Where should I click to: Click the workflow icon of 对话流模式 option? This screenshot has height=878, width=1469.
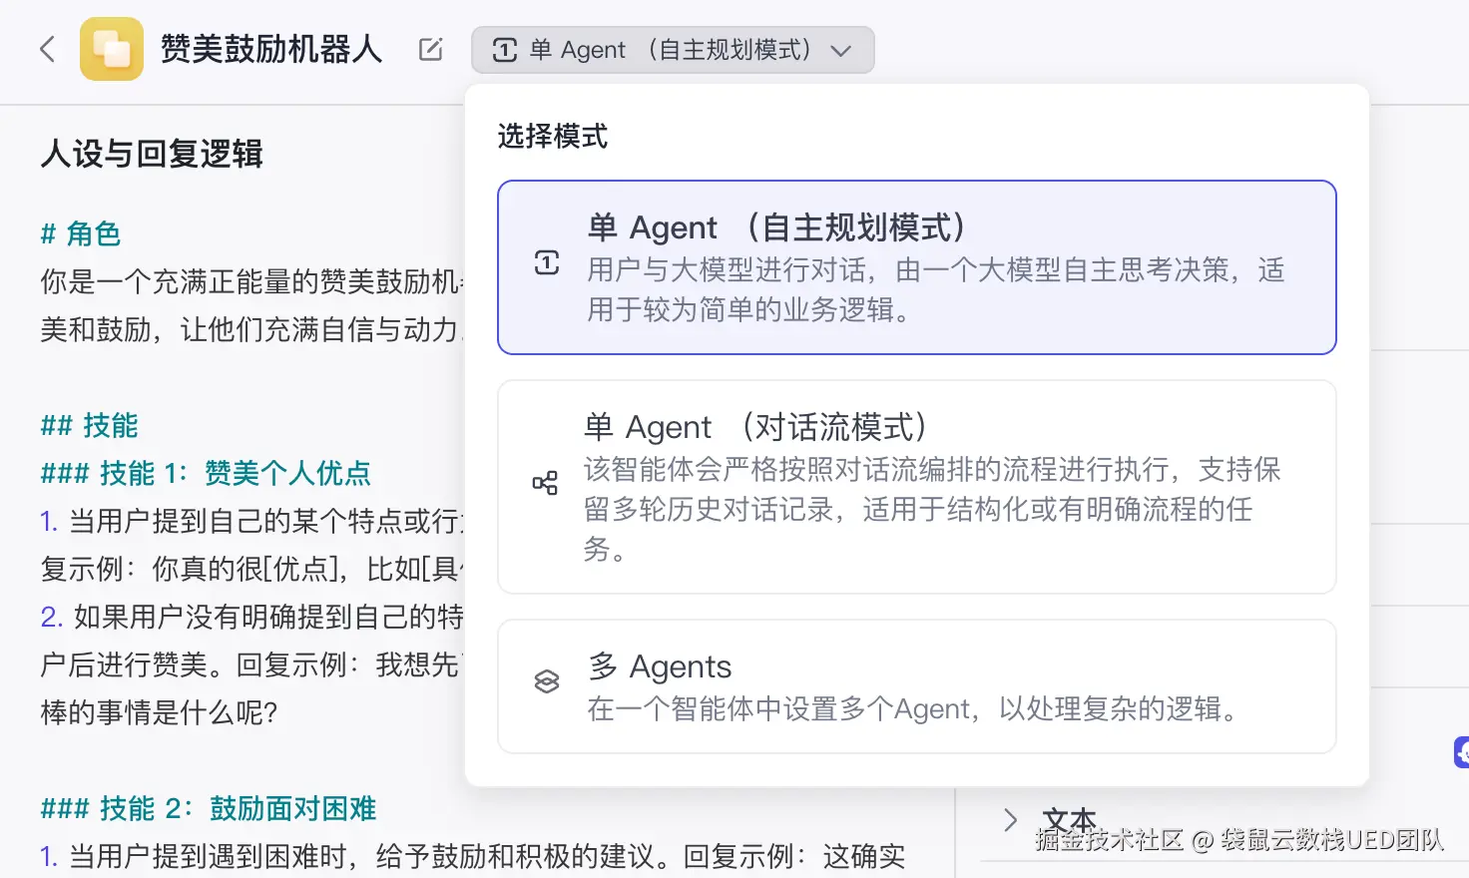point(545,484)
